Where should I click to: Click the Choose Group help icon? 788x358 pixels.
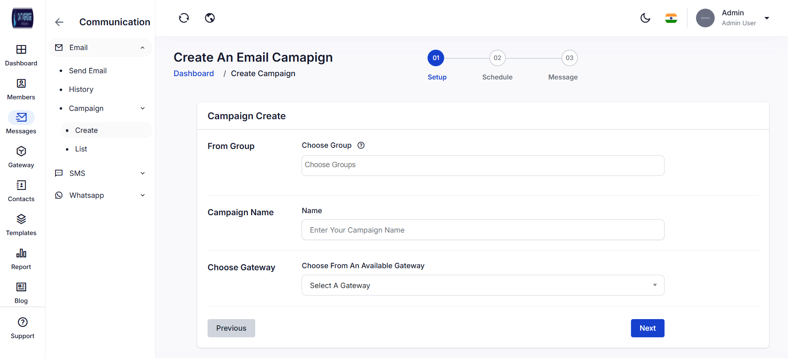361,146
